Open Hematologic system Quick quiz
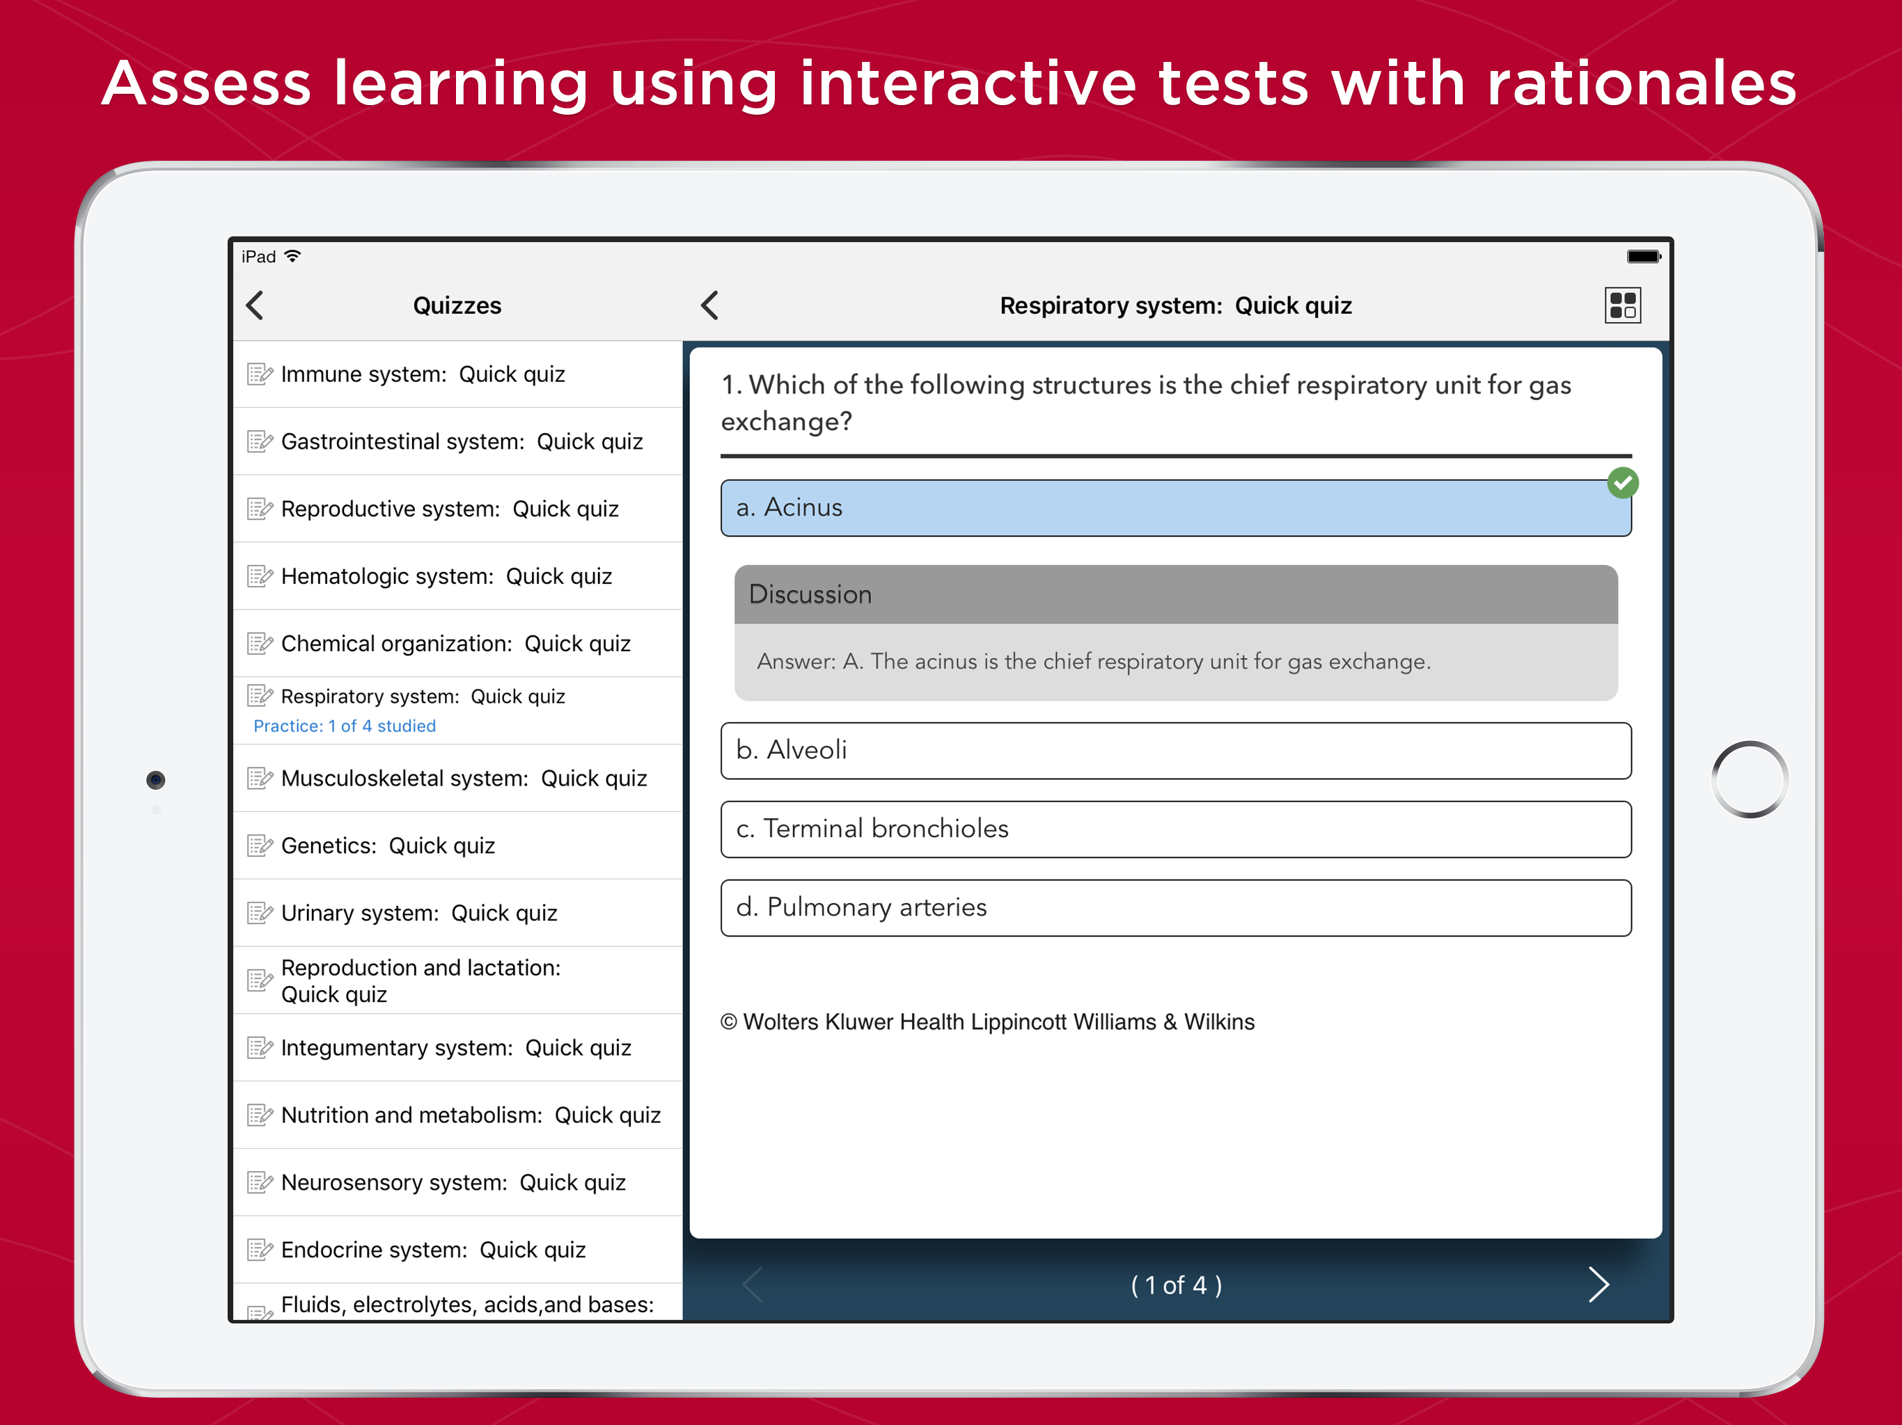 (x=446, y=577)
